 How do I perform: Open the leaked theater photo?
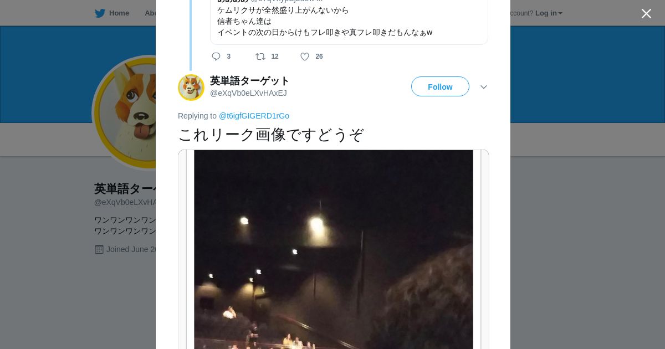click(x=334, y=249)
